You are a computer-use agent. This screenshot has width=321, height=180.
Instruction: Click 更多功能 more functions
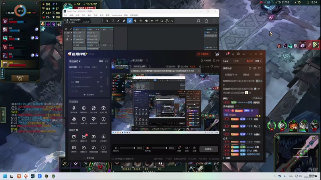89,158
